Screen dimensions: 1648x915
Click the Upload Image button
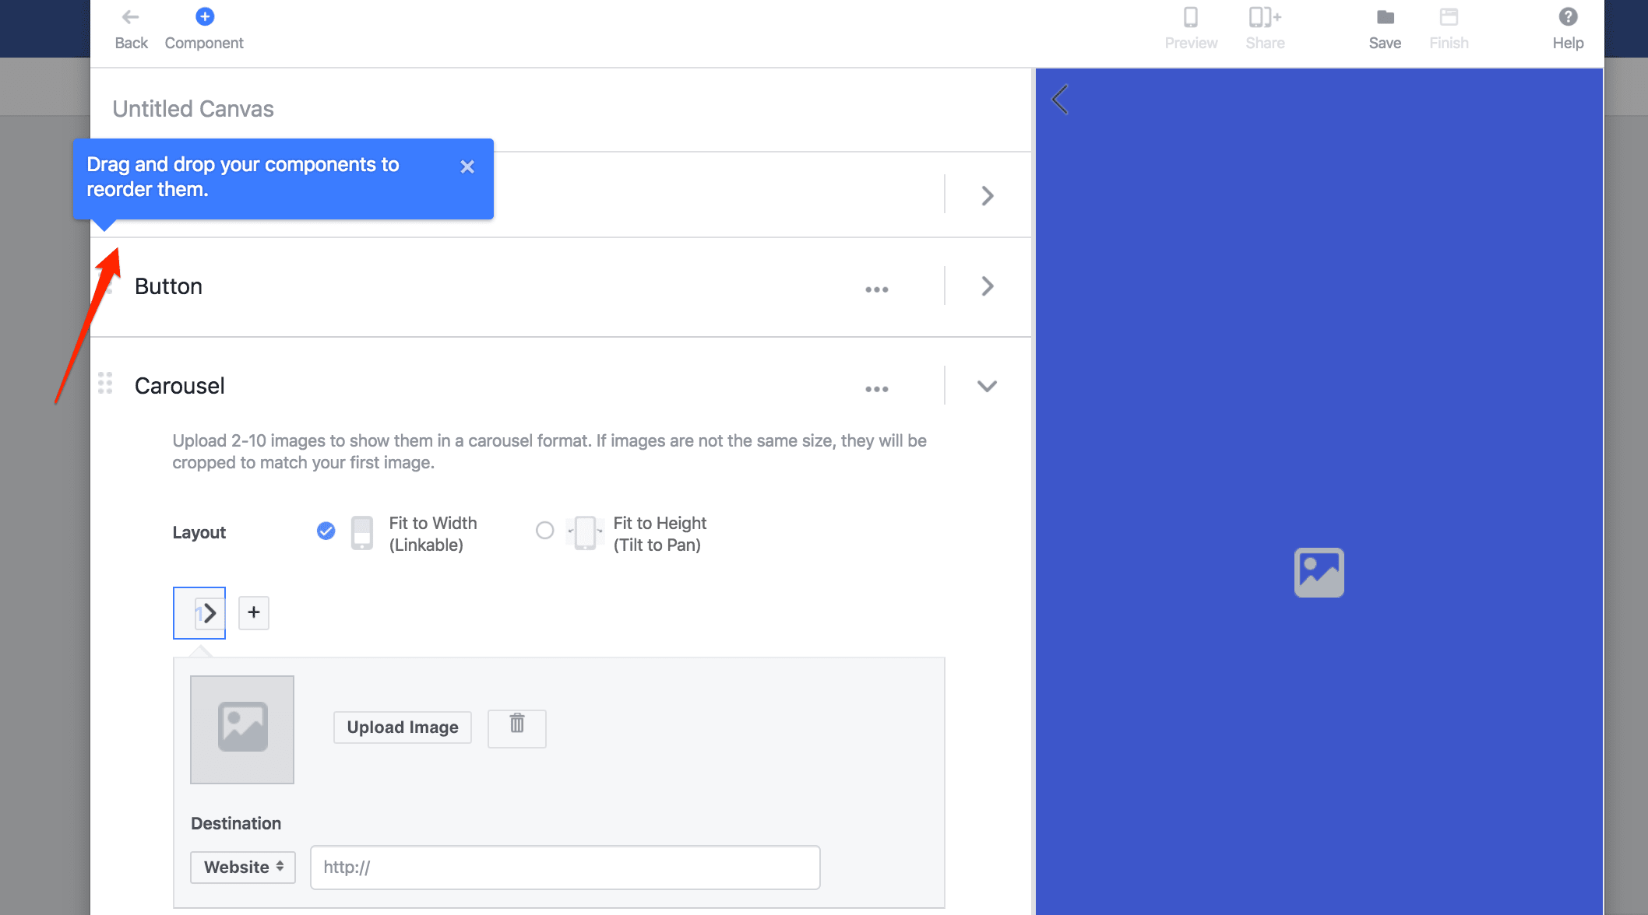(403, 727)
